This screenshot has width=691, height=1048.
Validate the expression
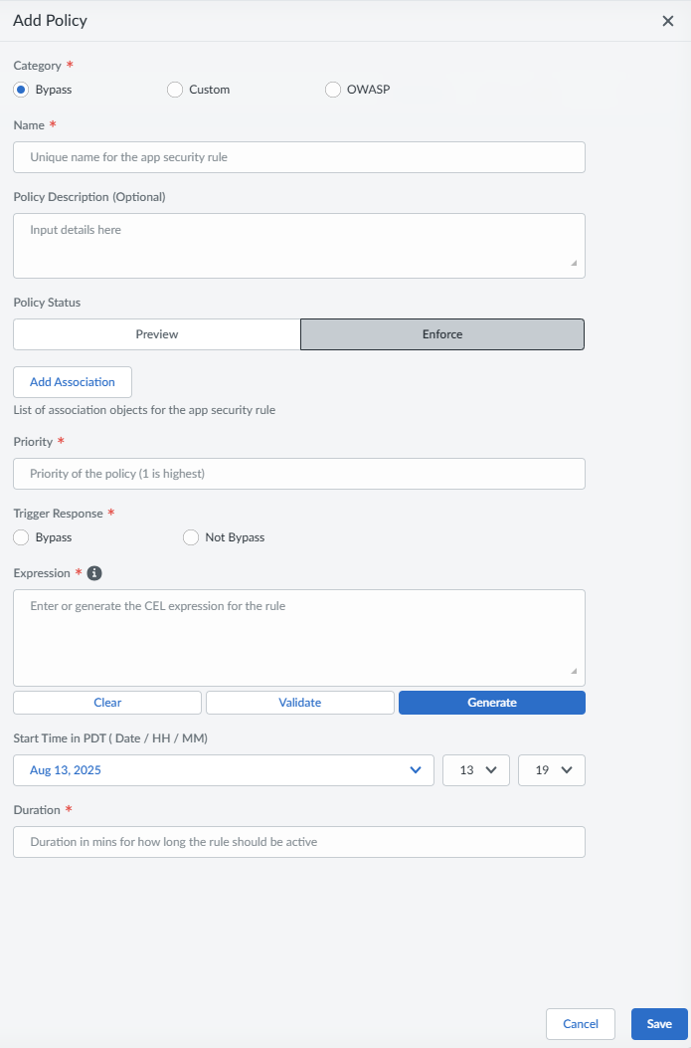tap(300, 703)
